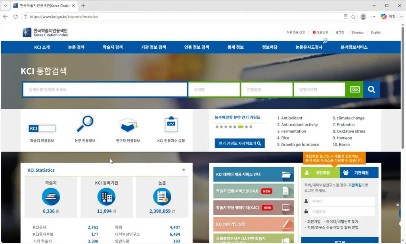Close floating side widget X
This screenshot has height=244, width=406.
[x=398, y=205]
